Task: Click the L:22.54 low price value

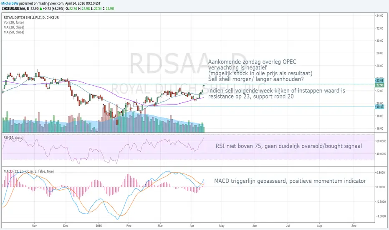Action: coord(96,8)
